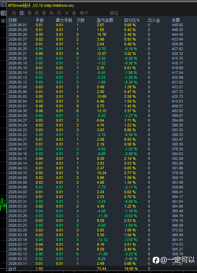Click the 2026.05.14 date cell
This screenshot has width=197, height=273.
18,73
